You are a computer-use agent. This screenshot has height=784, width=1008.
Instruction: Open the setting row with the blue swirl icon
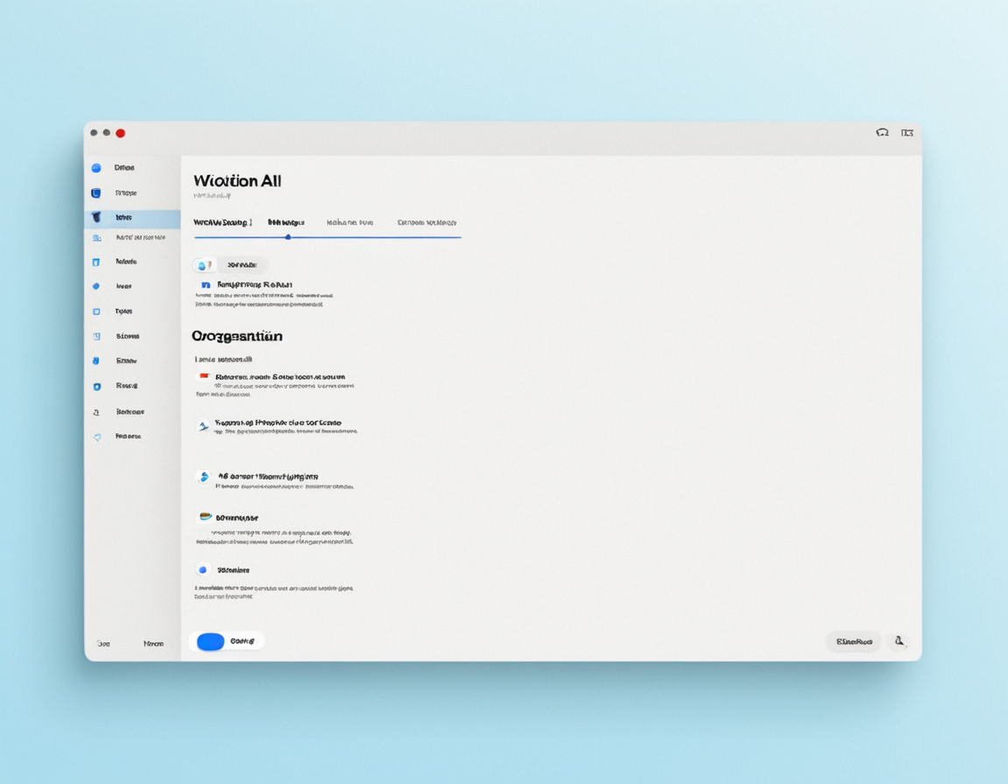[x=204, y=477]
